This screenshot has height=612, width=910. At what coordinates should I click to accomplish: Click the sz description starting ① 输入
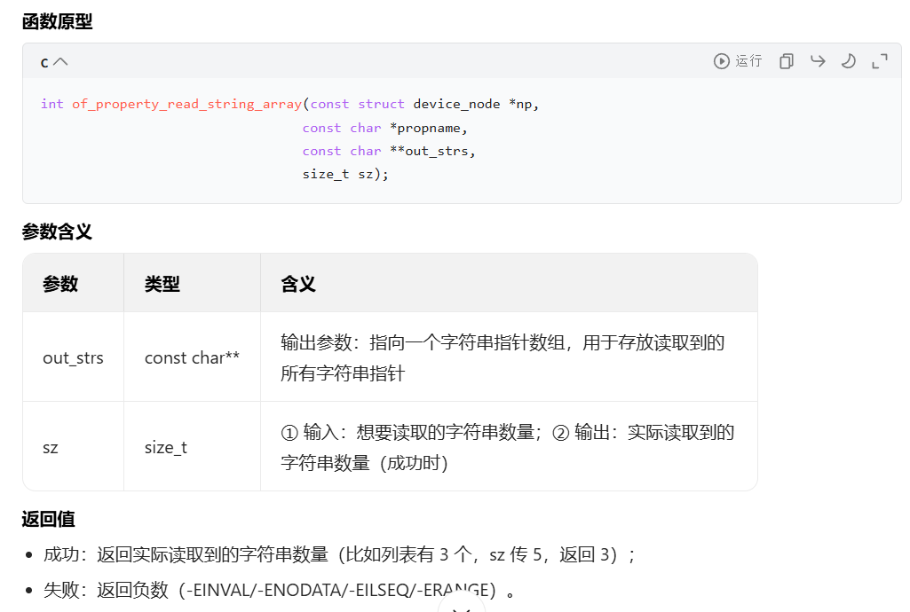508,447
